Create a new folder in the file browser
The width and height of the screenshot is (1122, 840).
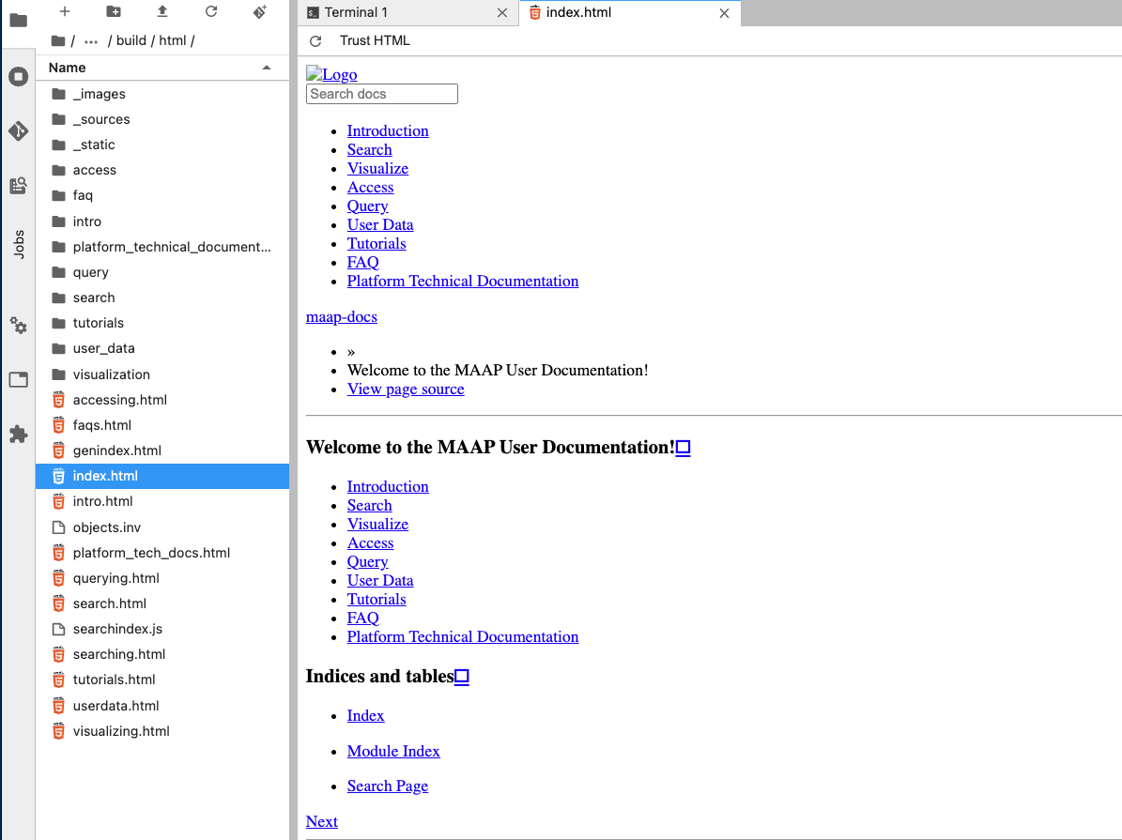click(115, 11)
